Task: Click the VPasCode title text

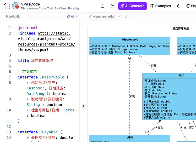Action: click(30, 4)
